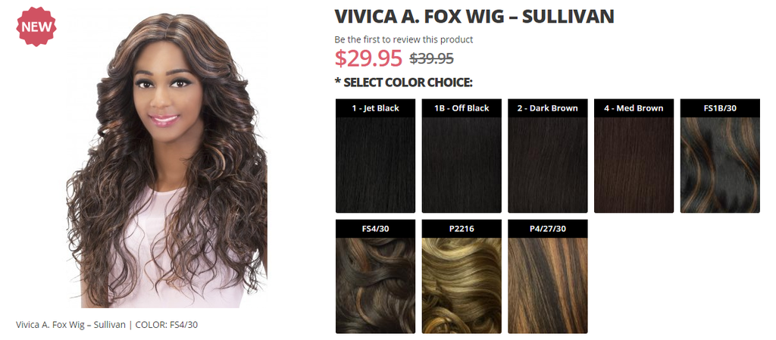Select the FS1B/30 highlighted wavy swatch image

click(720, 165)
